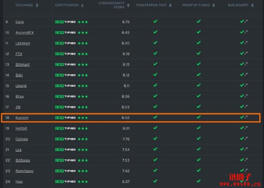Click the Bug Bounty header text

pyautogui.click(x=238, y=5)
